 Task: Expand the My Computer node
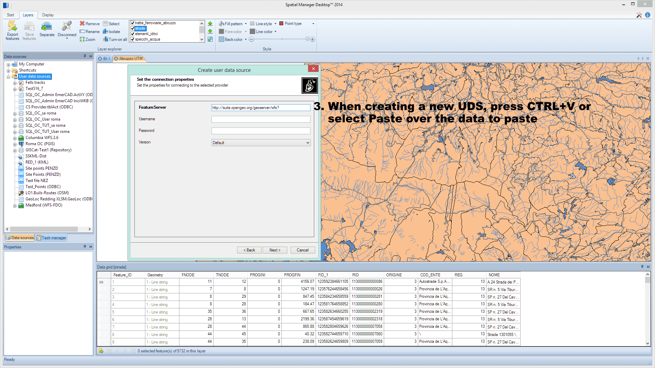8,64
